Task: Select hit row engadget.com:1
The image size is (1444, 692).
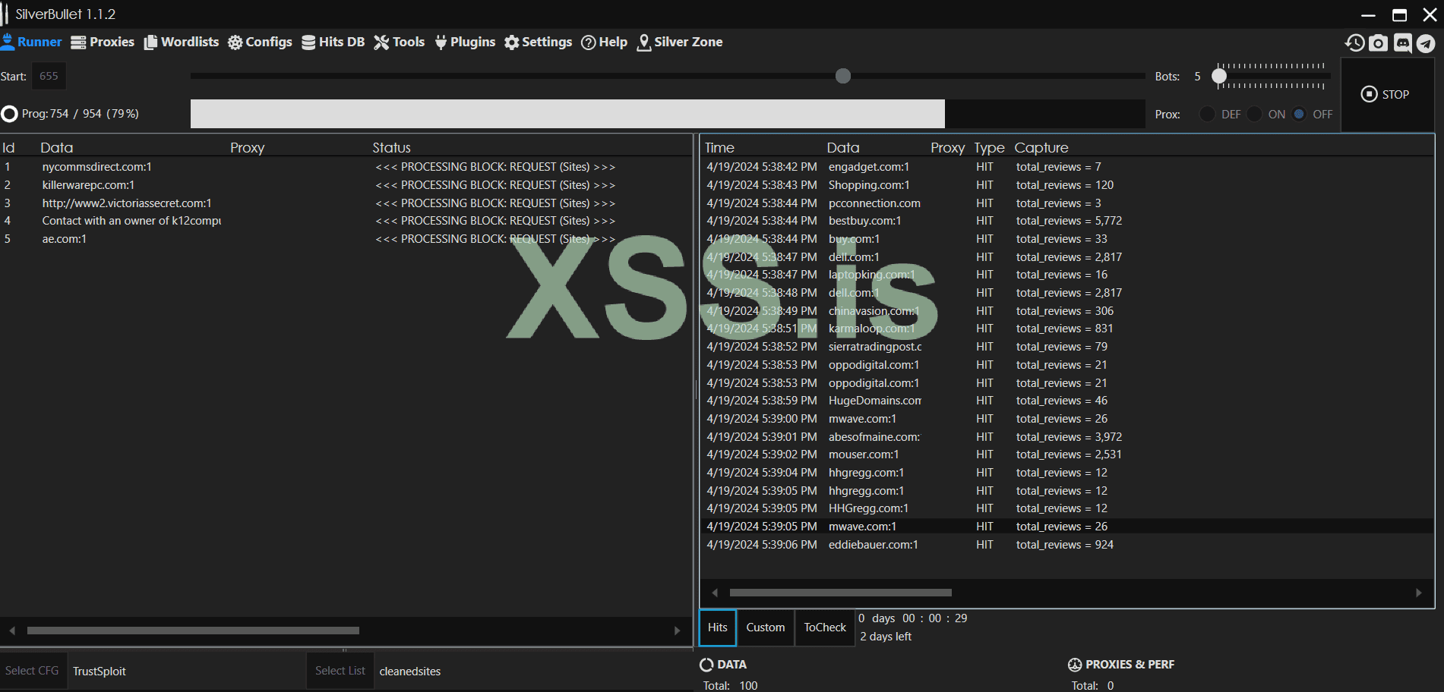Action: [1066, 167]
